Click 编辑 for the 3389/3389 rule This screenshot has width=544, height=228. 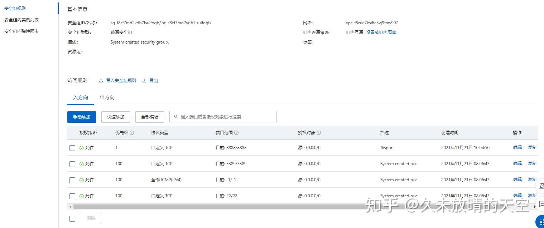click(x=517, y=163)
